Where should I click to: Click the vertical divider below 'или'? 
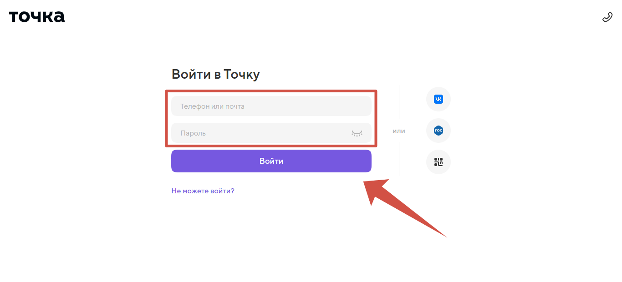point(399,159)
